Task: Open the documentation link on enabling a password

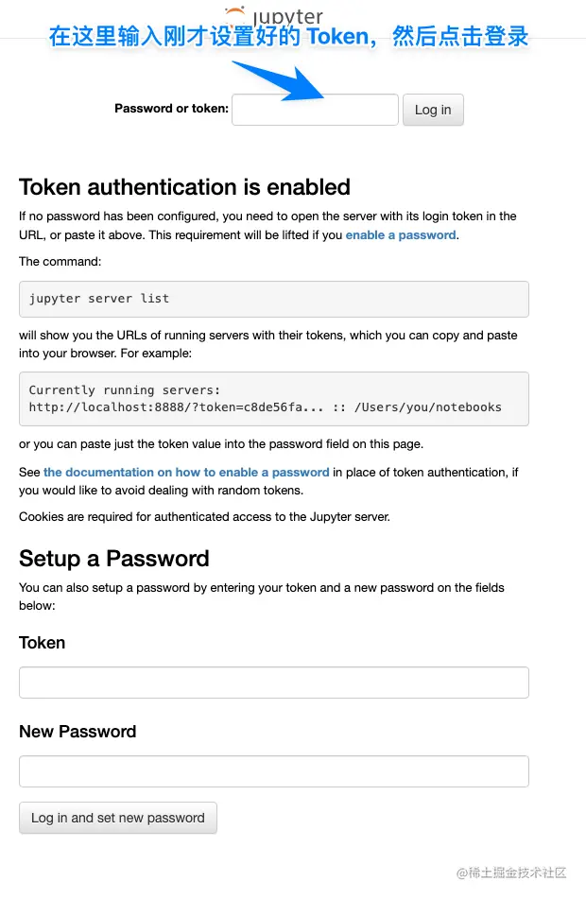Action: click(x=186, y=472)
